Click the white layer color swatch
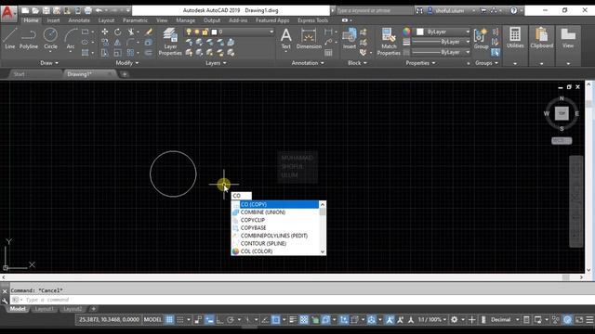This screenshot has width=595, height=334. 214,32
